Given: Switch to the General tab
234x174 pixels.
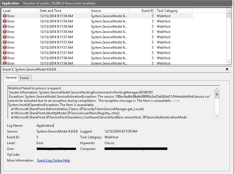Looking at the screenshot, I should [11, 77].
